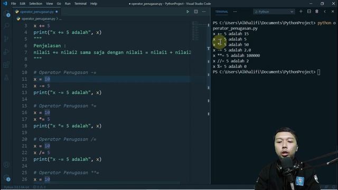Viewport: 338px width, 190px height.
Task: Click print statement on line 4
Action: (x=68, y=32)
